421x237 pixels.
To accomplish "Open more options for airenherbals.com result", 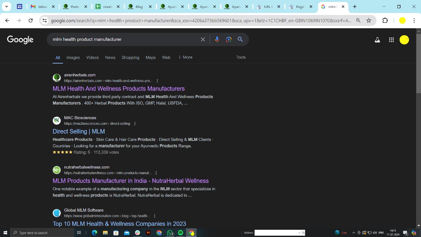I will (157, 81).
